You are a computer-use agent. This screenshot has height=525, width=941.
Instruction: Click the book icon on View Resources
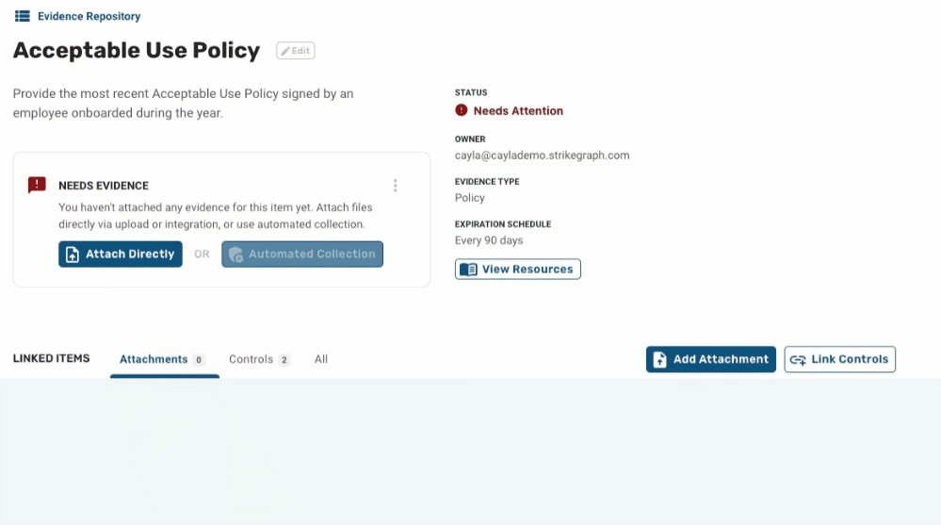pos(469,270)
